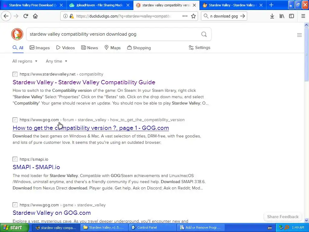
Task: Open the tray keyboard icon beside Add or Remove Programs
Action: (270, 228)
